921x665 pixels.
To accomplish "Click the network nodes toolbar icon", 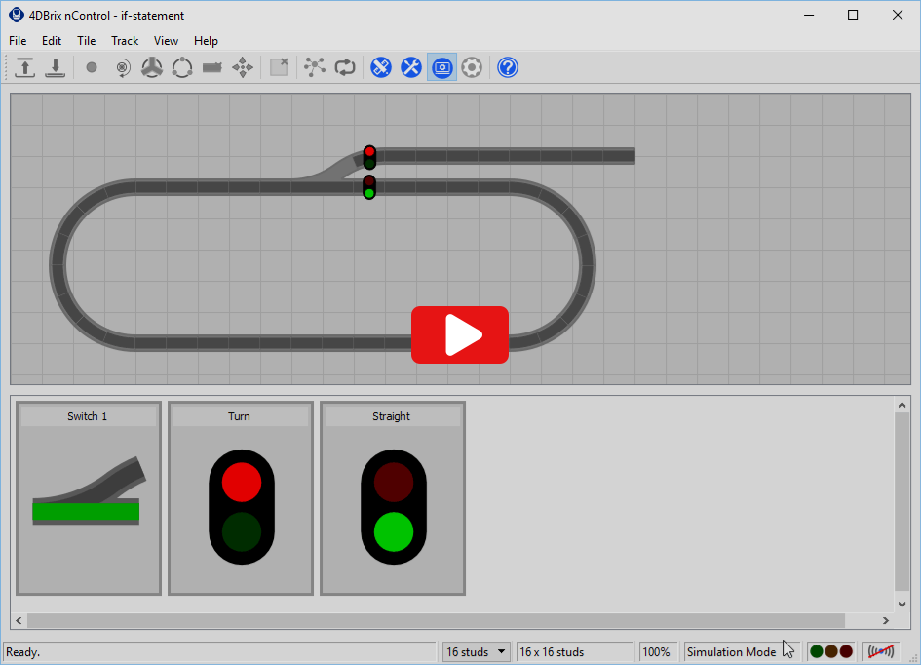I will 315,67.
